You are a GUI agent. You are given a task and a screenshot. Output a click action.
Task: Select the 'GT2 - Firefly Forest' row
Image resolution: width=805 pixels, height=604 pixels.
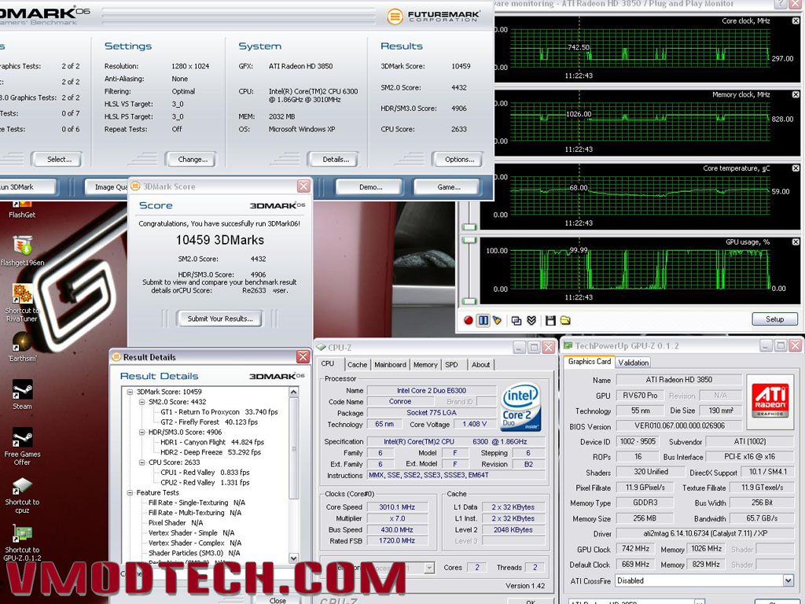point(209,422)
